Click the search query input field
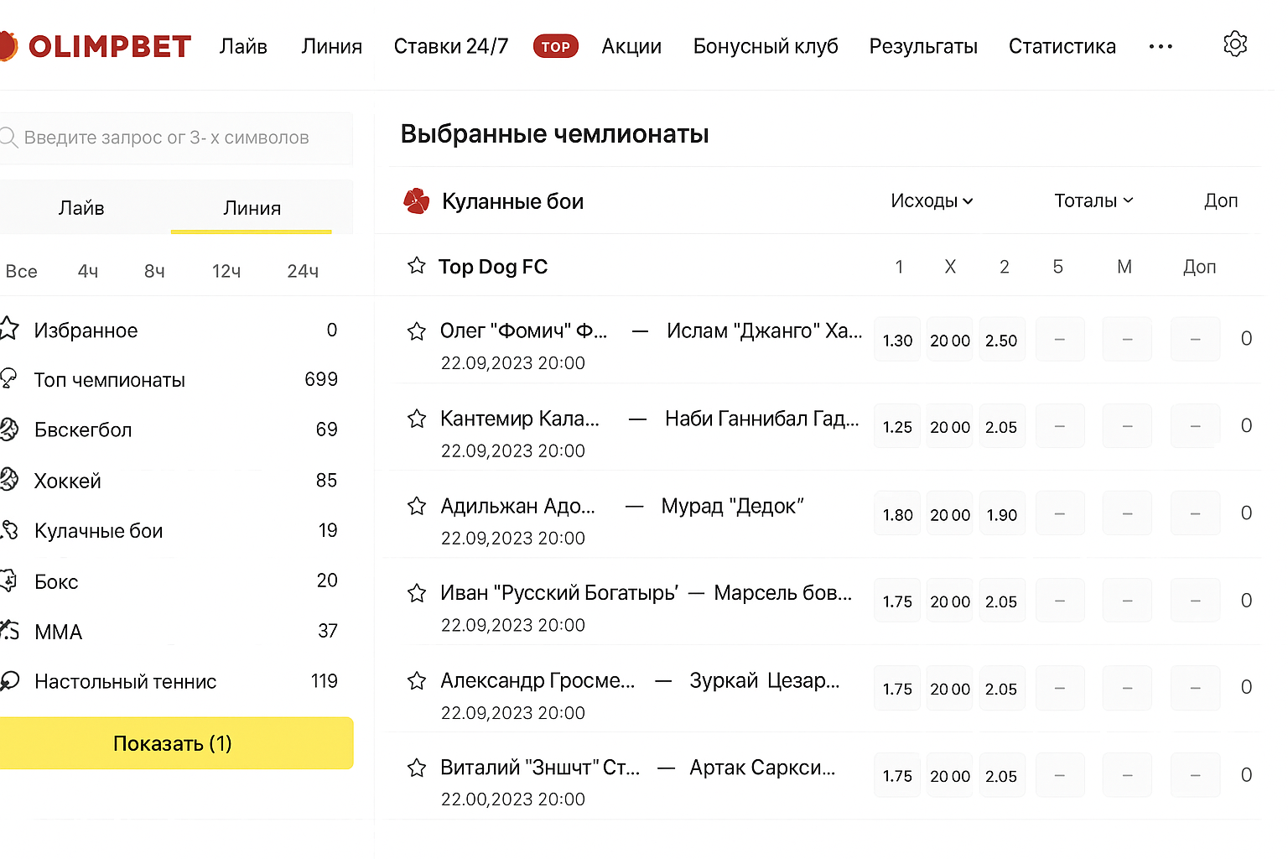Screen dimensions: 1288x859 (x=176, y=138)
